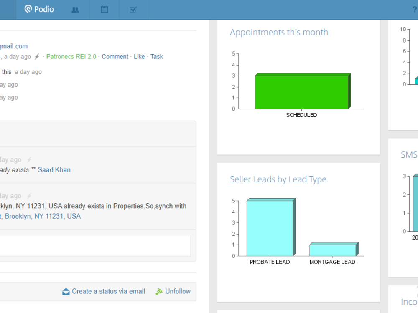This screenshot has height=313, width=418.
Task: Click the SCHEDULED axis label
Action: 301,115
